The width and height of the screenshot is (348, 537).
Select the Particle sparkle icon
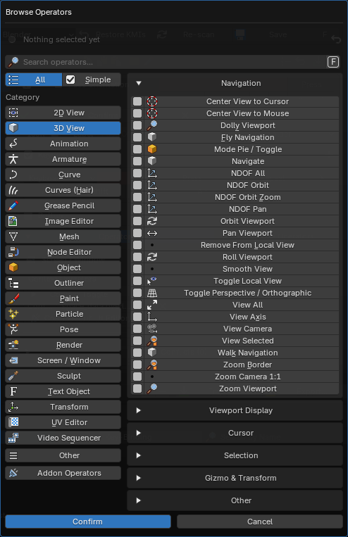[x=13, y=314]
